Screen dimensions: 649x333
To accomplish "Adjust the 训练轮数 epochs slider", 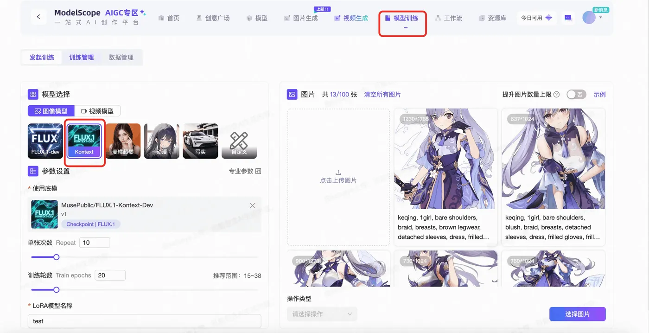I will point(57,290).
